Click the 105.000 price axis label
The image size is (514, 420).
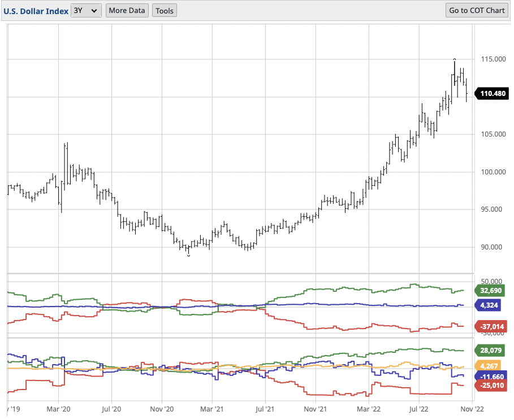click(493, 134)
